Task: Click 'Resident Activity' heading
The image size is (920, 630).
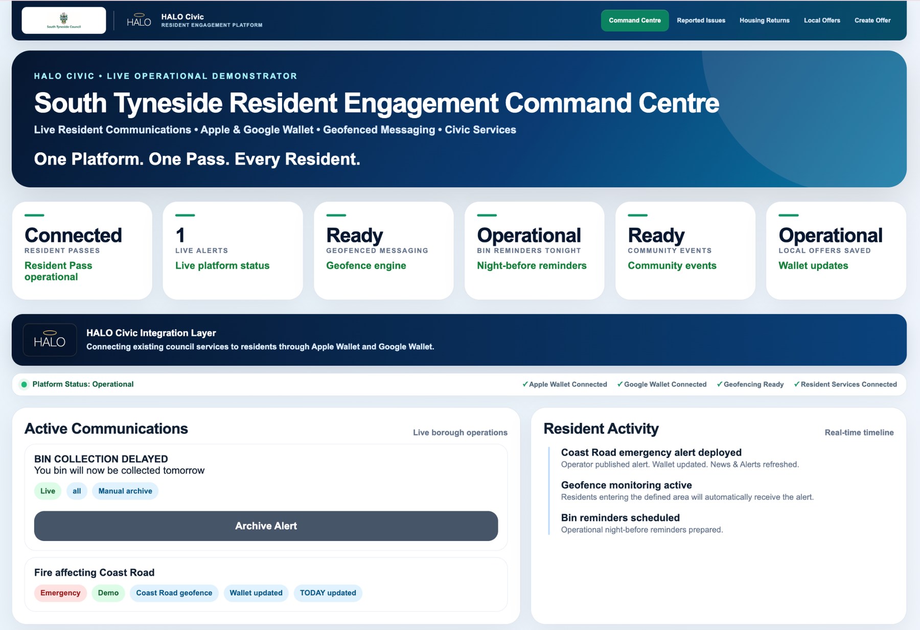Action: pos(601,429)
